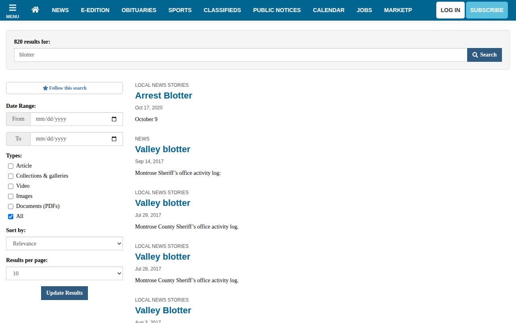Check the Video type checkbox
Image resolution: width=516 pixels, height=323 pixels.
click(x=11, y=186)
